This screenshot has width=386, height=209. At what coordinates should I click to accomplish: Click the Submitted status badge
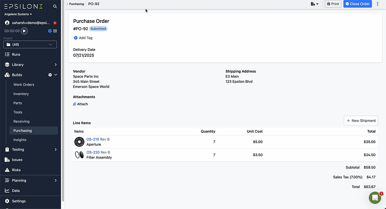point(98,29)
